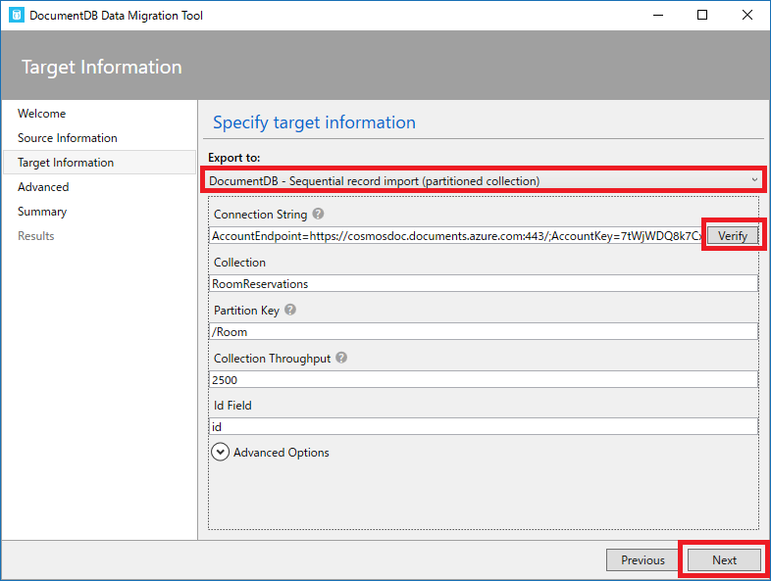Click the Id Field input with id
Viewport: 771px width, 581px height.
click(484, 426)
